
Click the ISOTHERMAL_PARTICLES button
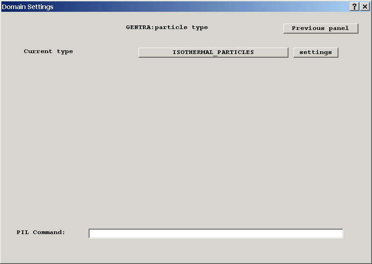(213, 52)
